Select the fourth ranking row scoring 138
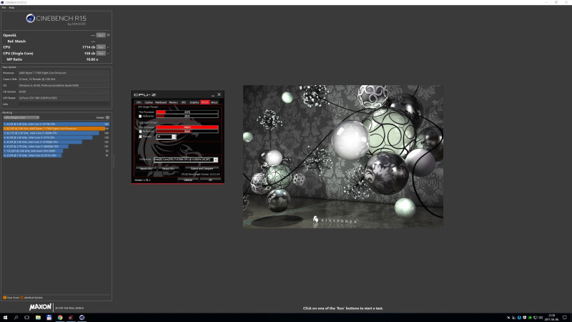The height and width of the screenshot is (322, 572). pos(56,137)
